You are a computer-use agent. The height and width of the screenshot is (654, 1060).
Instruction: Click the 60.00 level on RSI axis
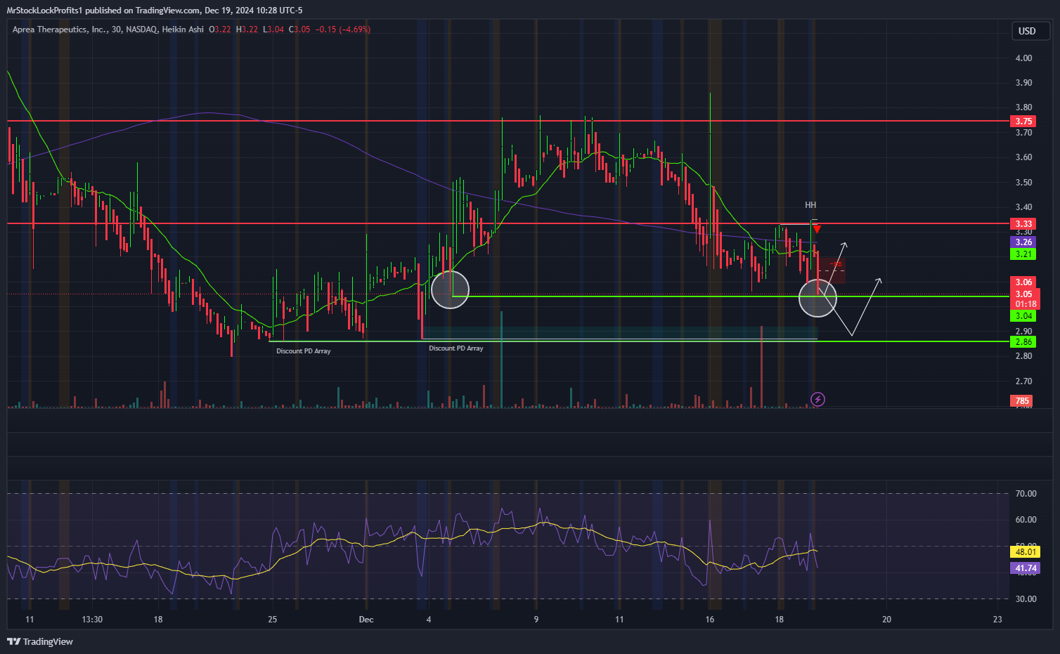click(x=1026, y=520)
